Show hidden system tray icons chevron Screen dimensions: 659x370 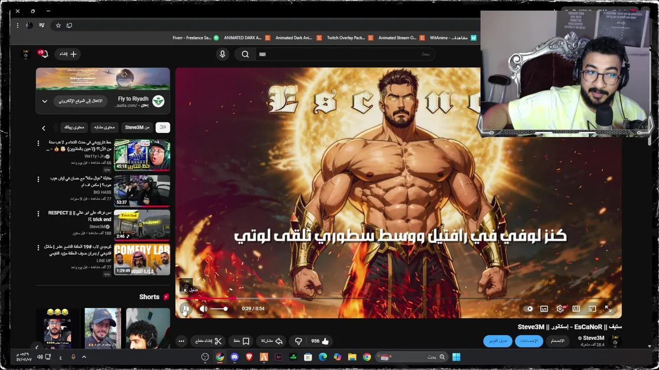[x=84, y=357]
